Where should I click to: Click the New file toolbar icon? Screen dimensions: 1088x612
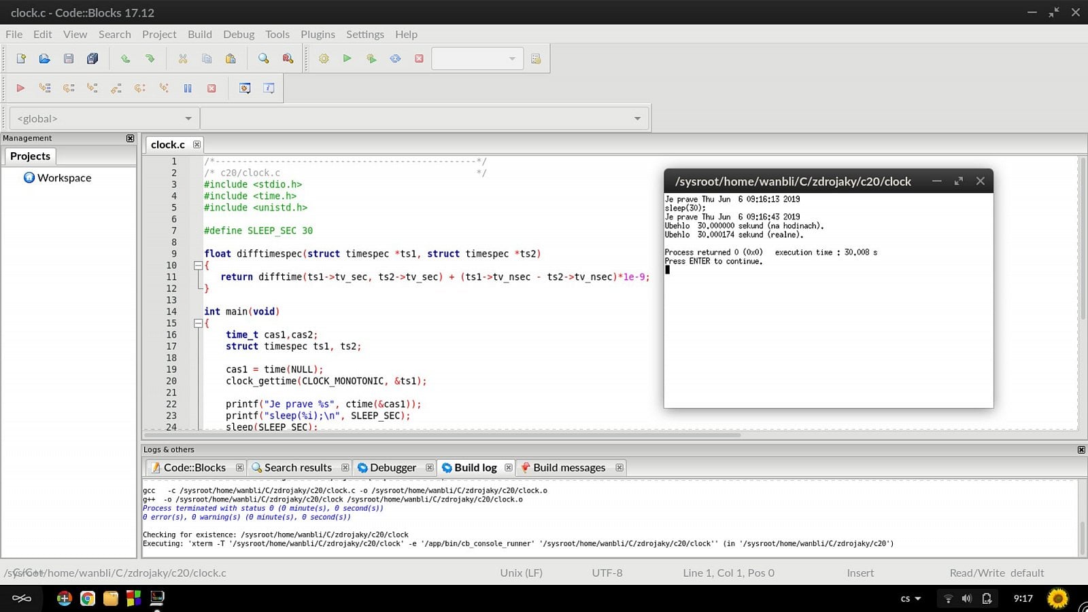[x=21, y=59]
